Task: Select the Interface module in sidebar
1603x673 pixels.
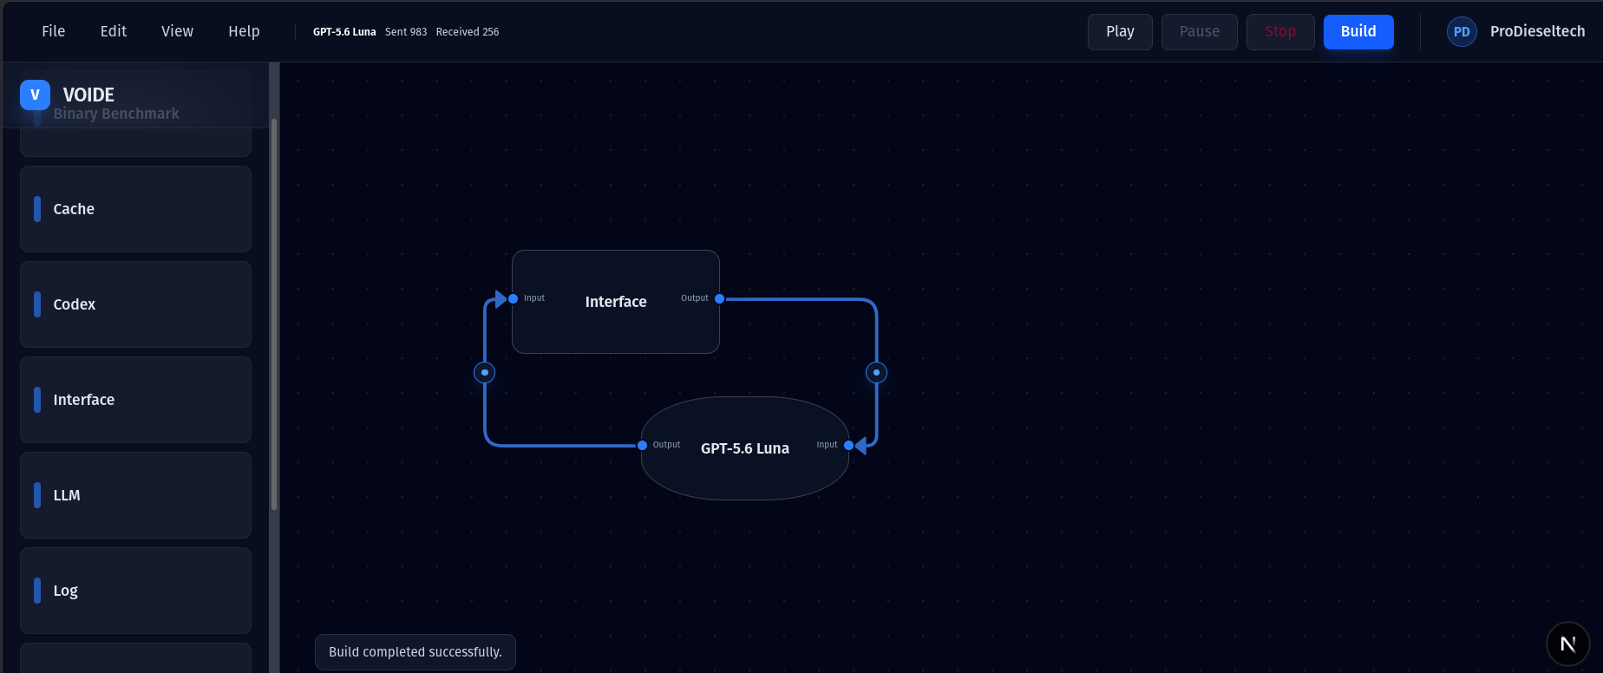Action: point(135,400)
